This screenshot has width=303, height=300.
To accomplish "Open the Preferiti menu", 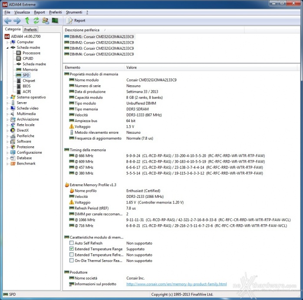I will click(x=56, y=12).
